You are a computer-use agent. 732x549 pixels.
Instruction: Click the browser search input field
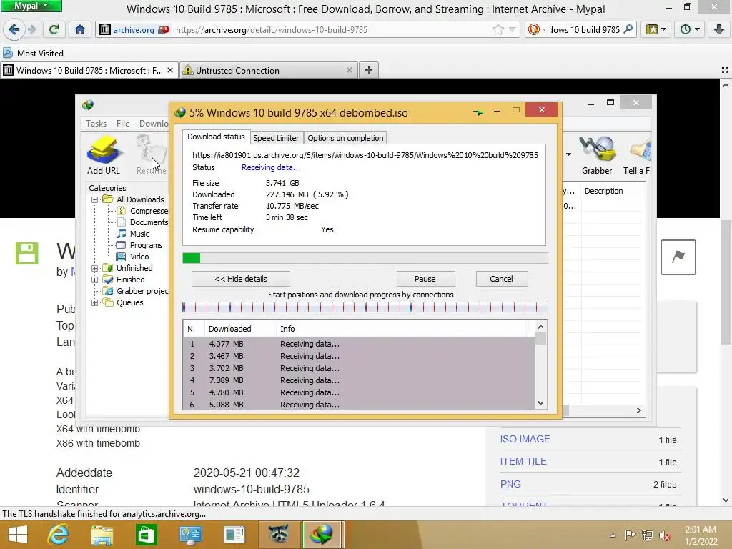tap(585, 30)
